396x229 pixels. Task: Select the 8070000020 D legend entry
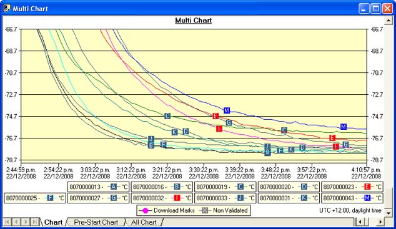289,187
